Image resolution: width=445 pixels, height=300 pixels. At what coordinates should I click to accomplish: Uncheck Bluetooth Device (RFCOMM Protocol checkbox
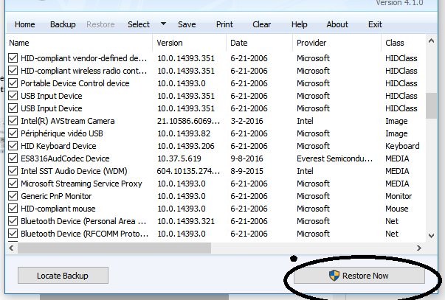point(13,234)
